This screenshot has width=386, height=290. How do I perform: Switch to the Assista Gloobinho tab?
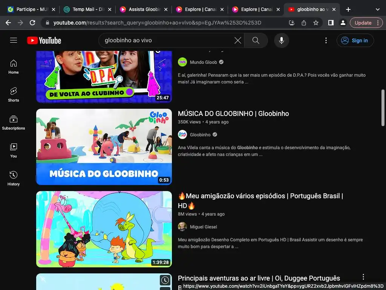pos(144,9)
